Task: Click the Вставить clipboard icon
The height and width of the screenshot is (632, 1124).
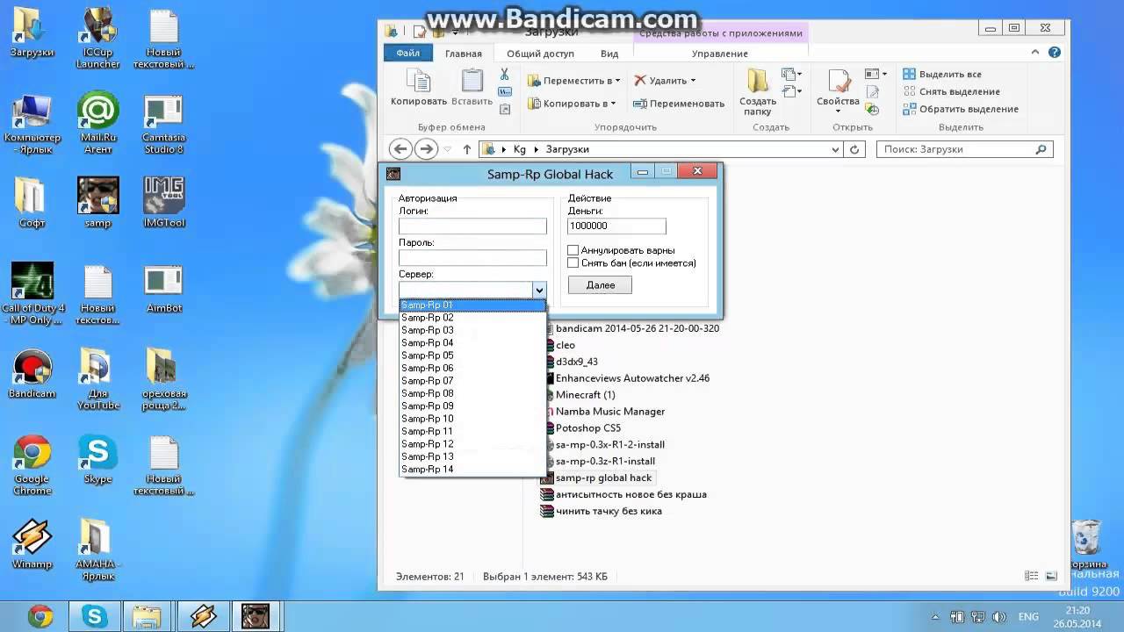Action: click(x=472, y=81)
